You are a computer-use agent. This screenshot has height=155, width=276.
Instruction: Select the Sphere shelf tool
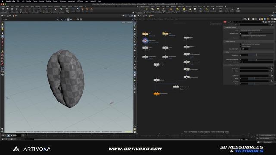click(x=8, y=9)
